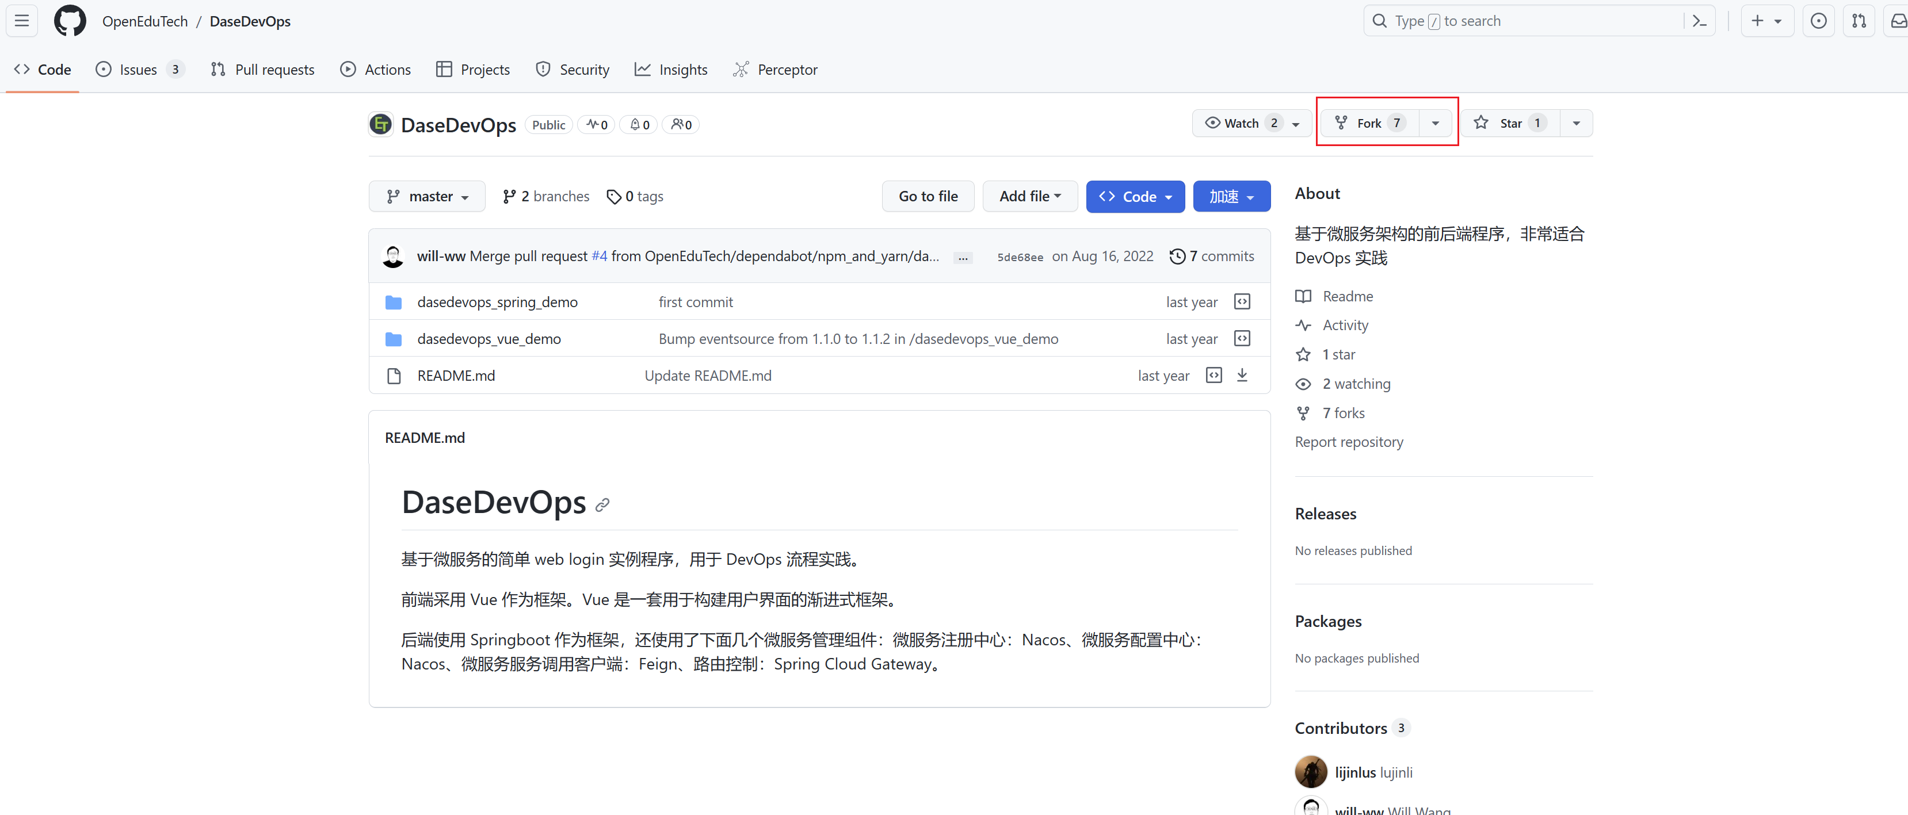The width and height of the screenshot is (1908, 815).
Task: Click lijinlus contributor avatar
Action: coord(1310,771)
